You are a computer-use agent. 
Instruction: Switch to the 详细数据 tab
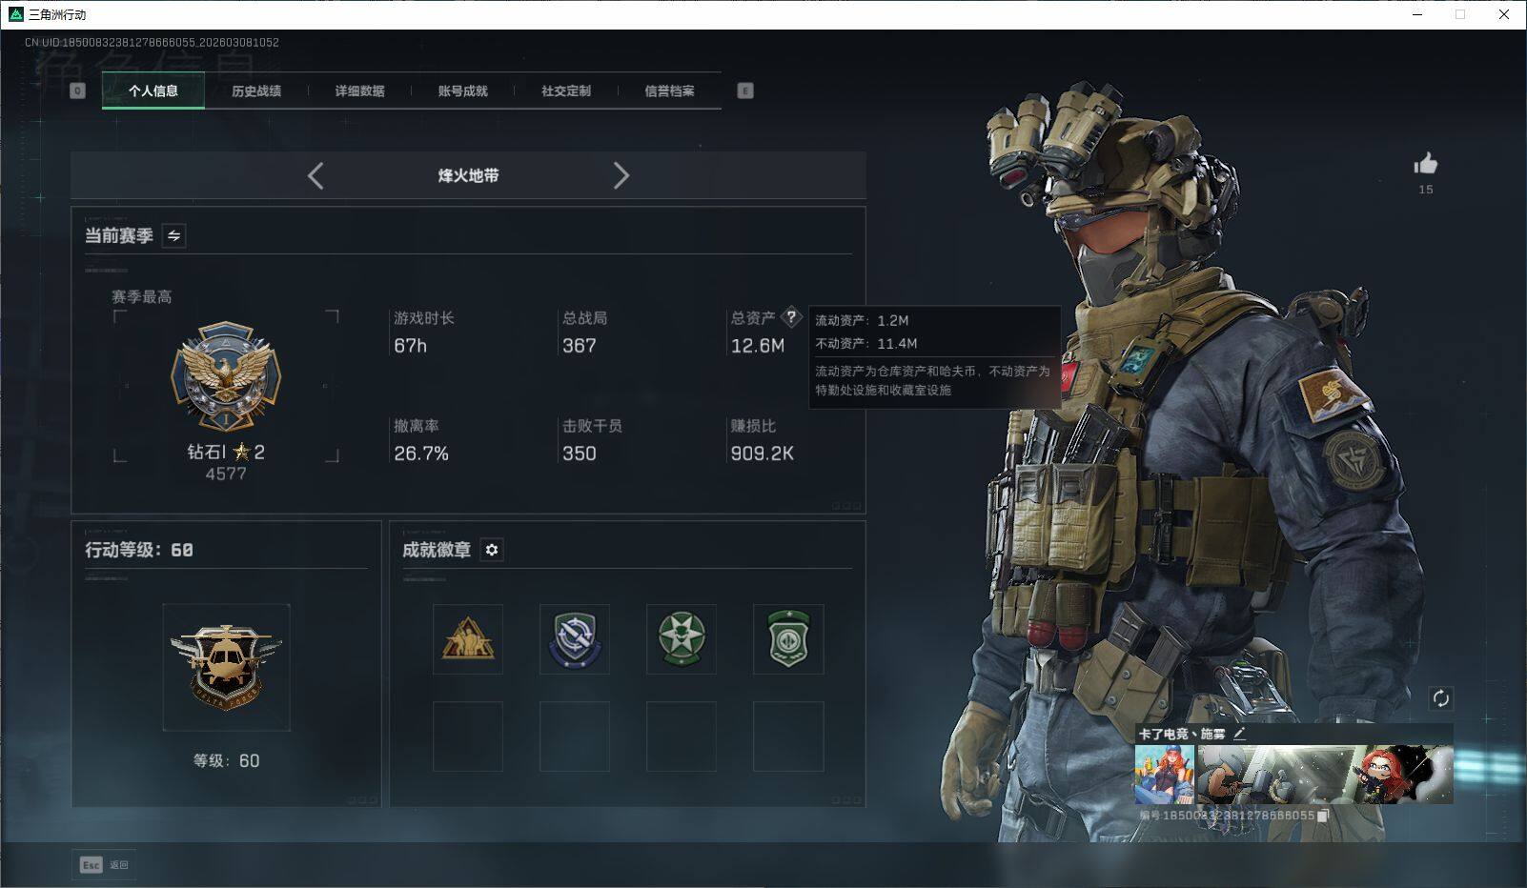[359, 91]
